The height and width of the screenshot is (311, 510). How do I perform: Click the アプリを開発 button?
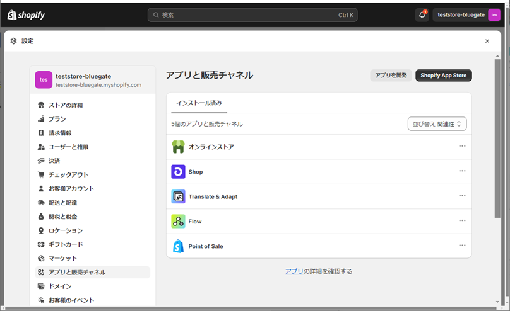[391, 76]
